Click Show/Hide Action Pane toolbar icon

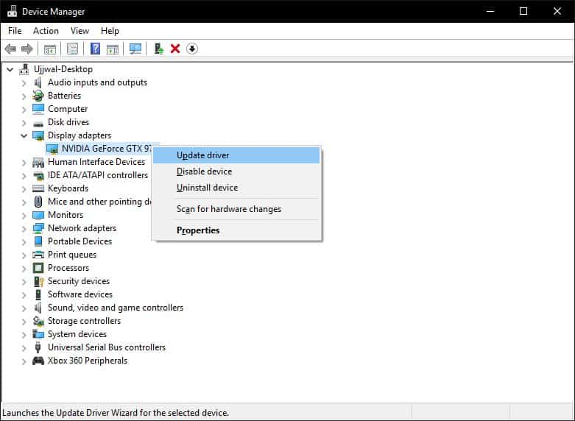[x=113, y=49]
